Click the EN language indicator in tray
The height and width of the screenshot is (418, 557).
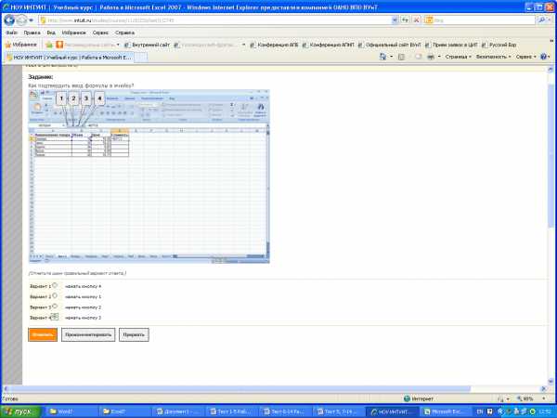coord(480,411)
